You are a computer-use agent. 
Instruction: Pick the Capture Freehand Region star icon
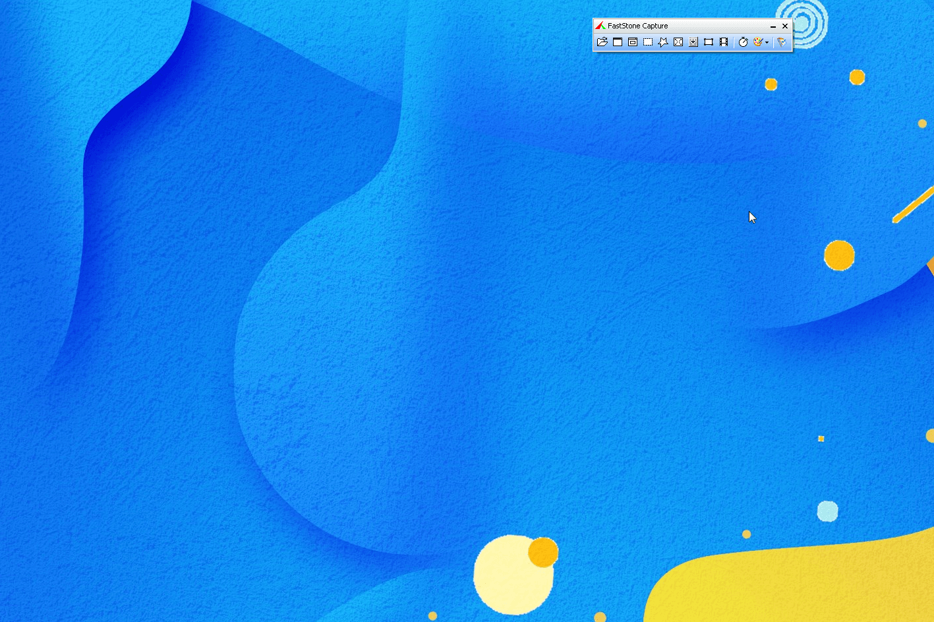click(663, 42)
